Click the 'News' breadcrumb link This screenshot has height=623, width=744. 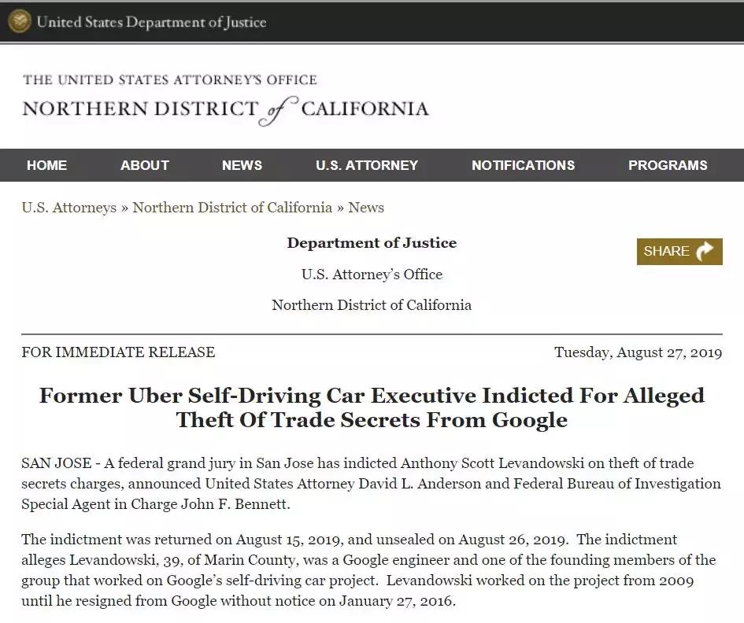[x=366, y=208]
